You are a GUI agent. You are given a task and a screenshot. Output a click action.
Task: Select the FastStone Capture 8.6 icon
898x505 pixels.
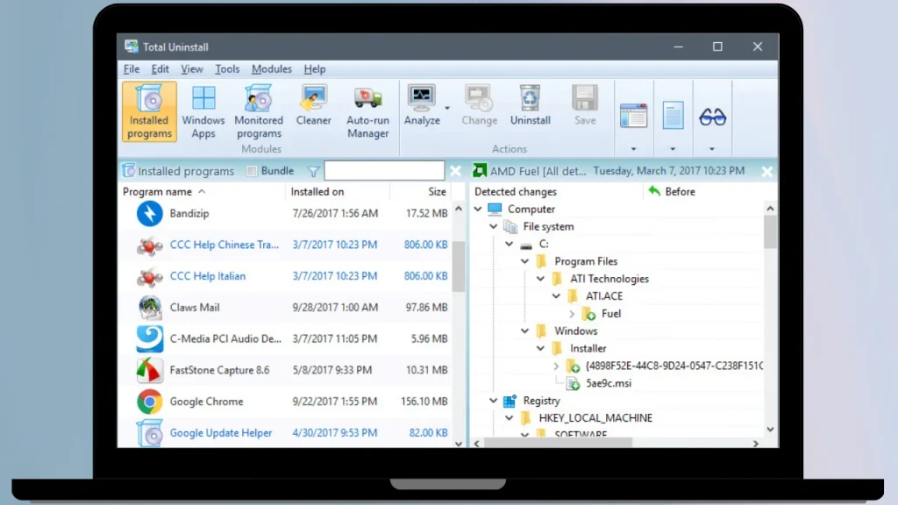[149, 370]
